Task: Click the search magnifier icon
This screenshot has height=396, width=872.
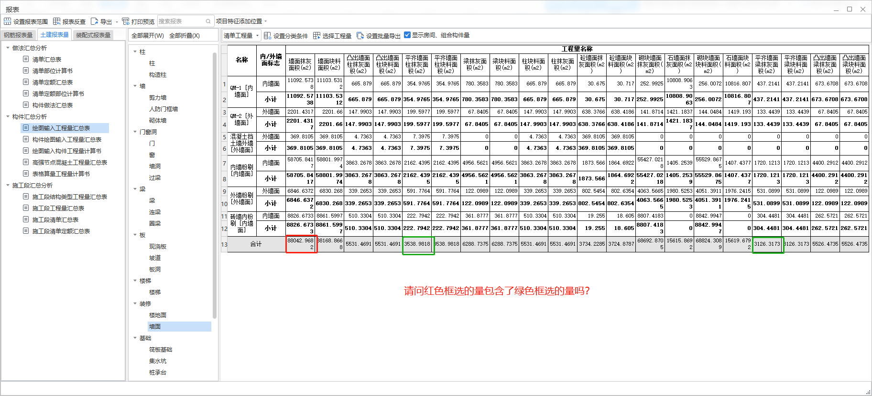Action: (208, 21)
